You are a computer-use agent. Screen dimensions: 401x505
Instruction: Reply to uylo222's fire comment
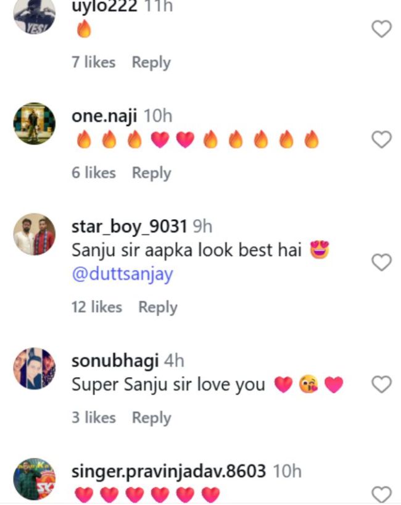pos(151,62)
